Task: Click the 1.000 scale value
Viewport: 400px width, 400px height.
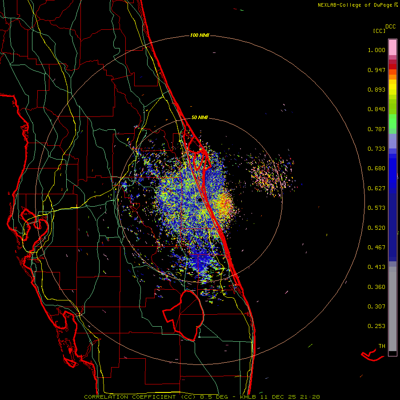Action: click(x=376, y=50)
